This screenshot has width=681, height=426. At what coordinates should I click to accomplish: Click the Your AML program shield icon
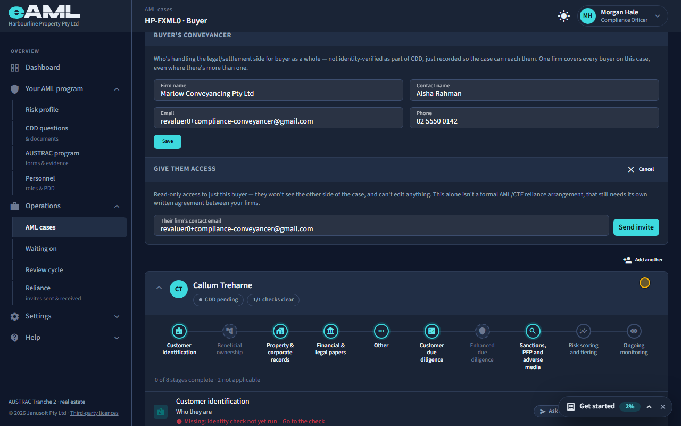tap(14, 89)
